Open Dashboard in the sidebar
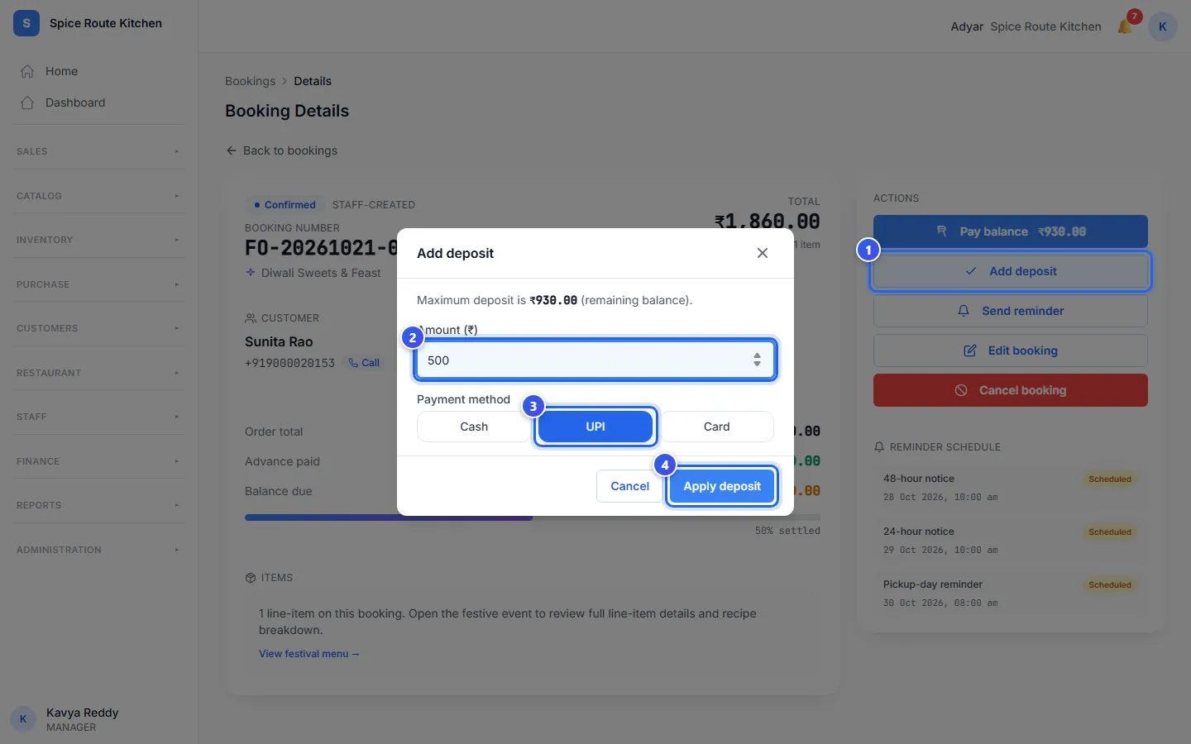This screenshot has width=1191, height=744. (98, 103)
